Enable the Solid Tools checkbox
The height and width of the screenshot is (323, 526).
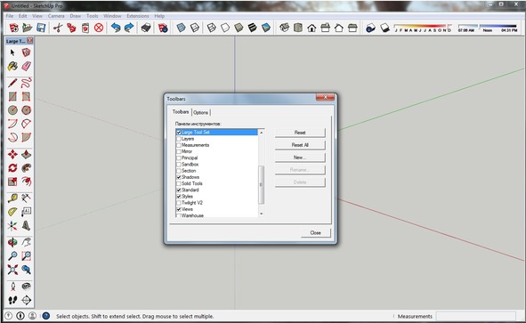pyautogui.click(x=179, y=183)
